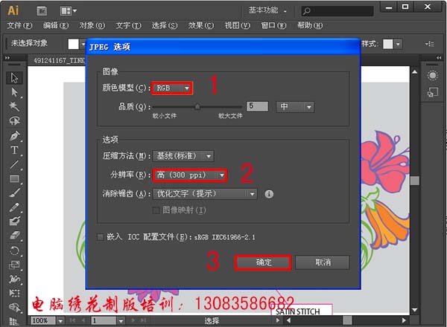
Task: Select the Scale tool
Action: [x=14, y=265]
